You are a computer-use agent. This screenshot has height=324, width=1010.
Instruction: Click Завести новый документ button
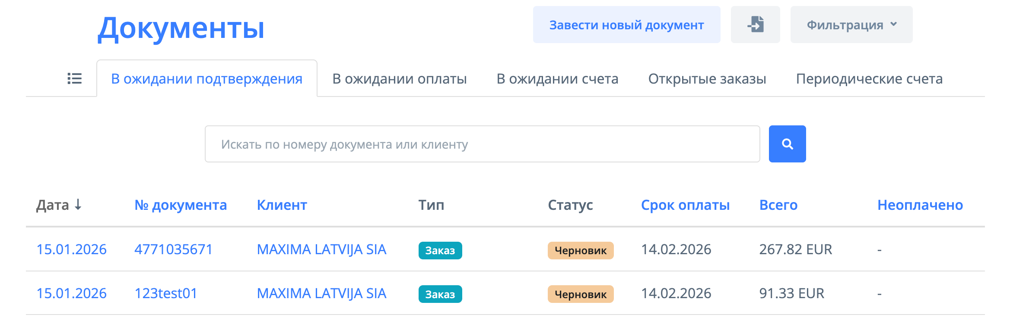click(626, 25)
